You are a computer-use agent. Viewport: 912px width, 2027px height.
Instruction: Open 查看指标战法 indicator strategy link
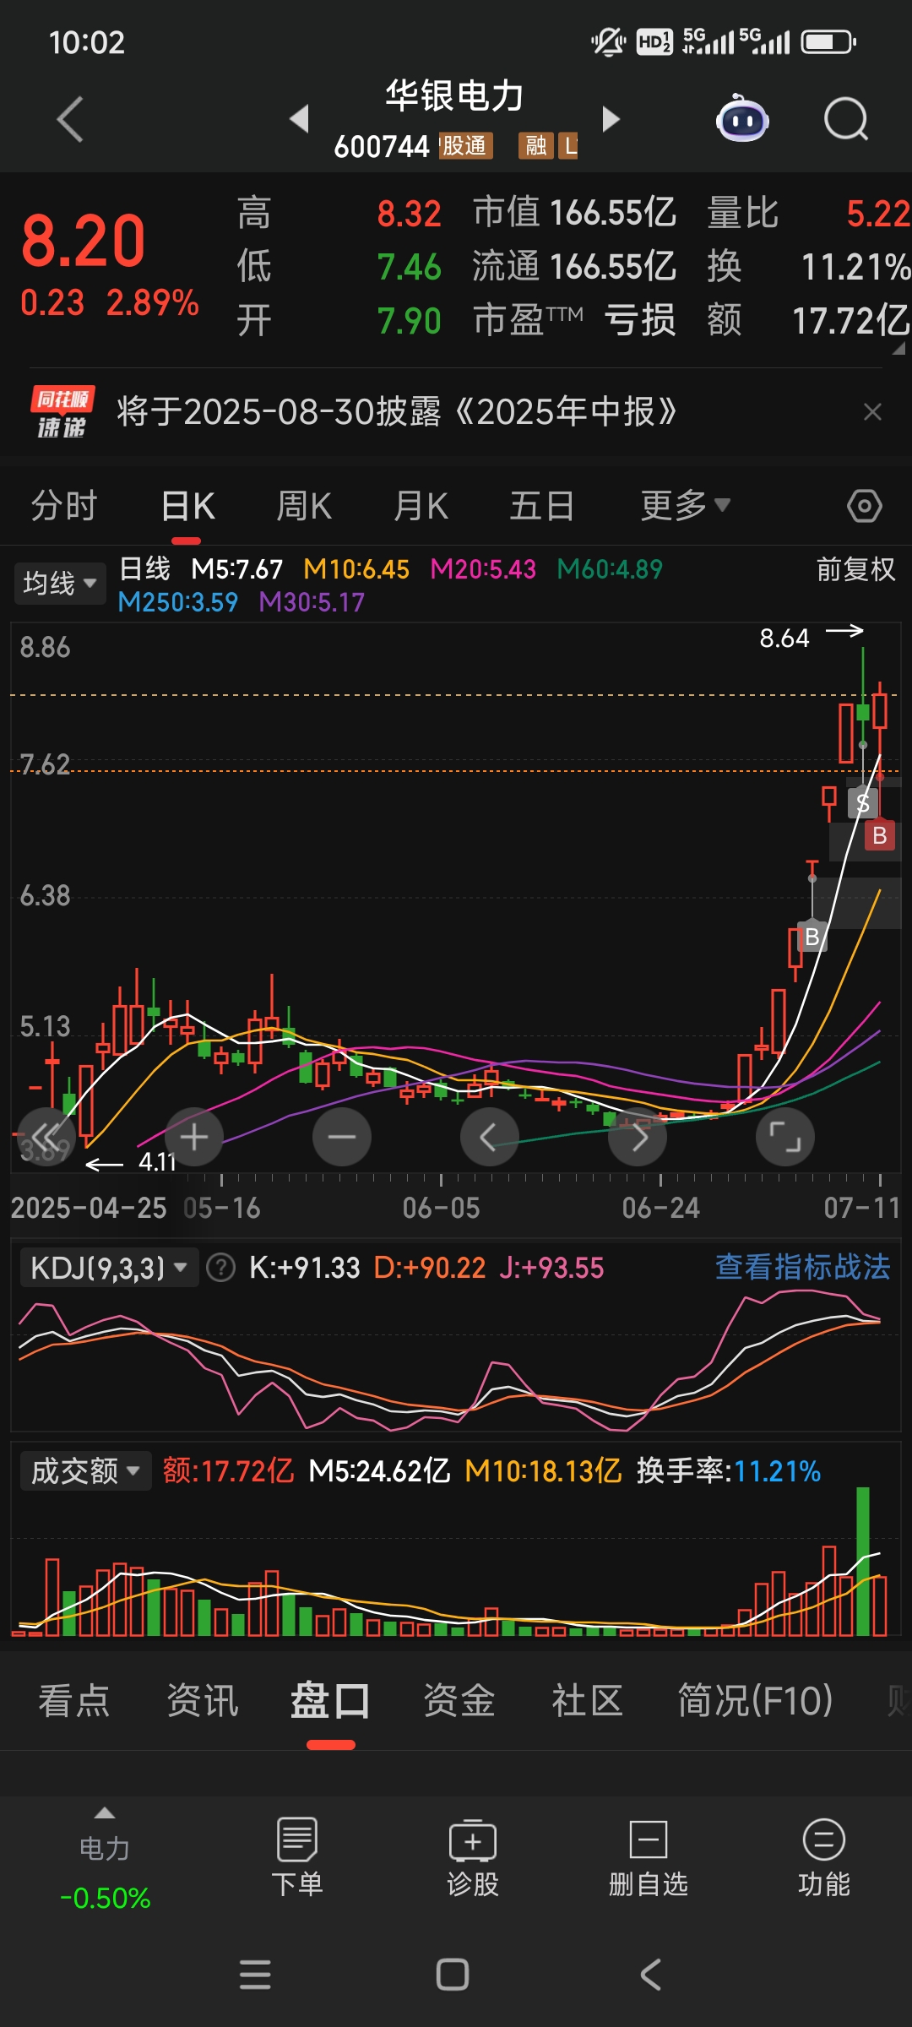(803, 1267)
